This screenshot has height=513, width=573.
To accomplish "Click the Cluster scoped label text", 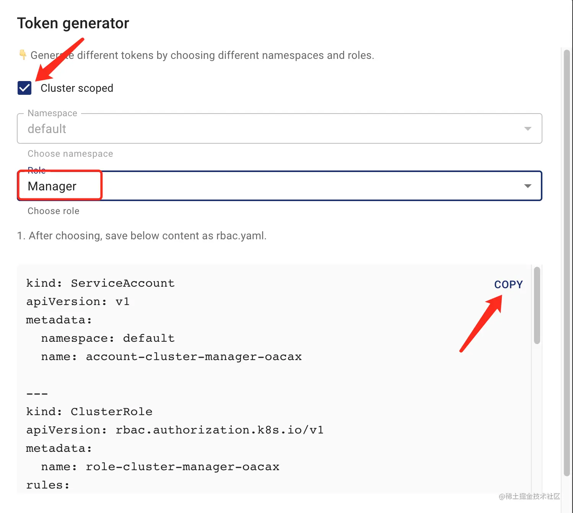I will coord(77,88).
